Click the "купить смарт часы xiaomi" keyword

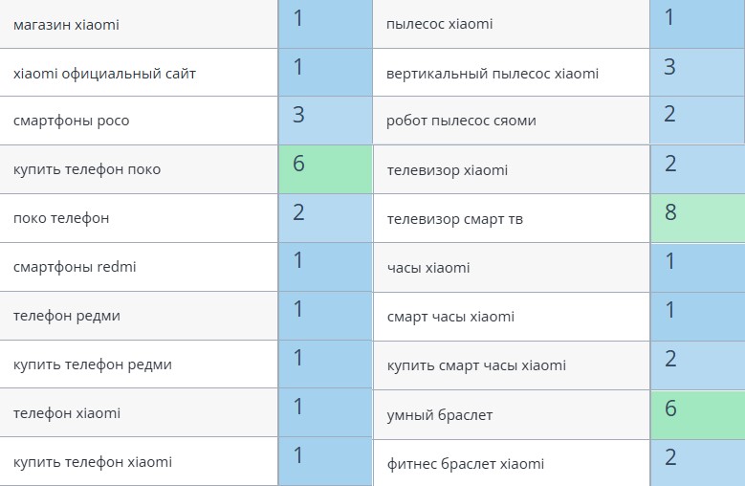tap(476, 365)
